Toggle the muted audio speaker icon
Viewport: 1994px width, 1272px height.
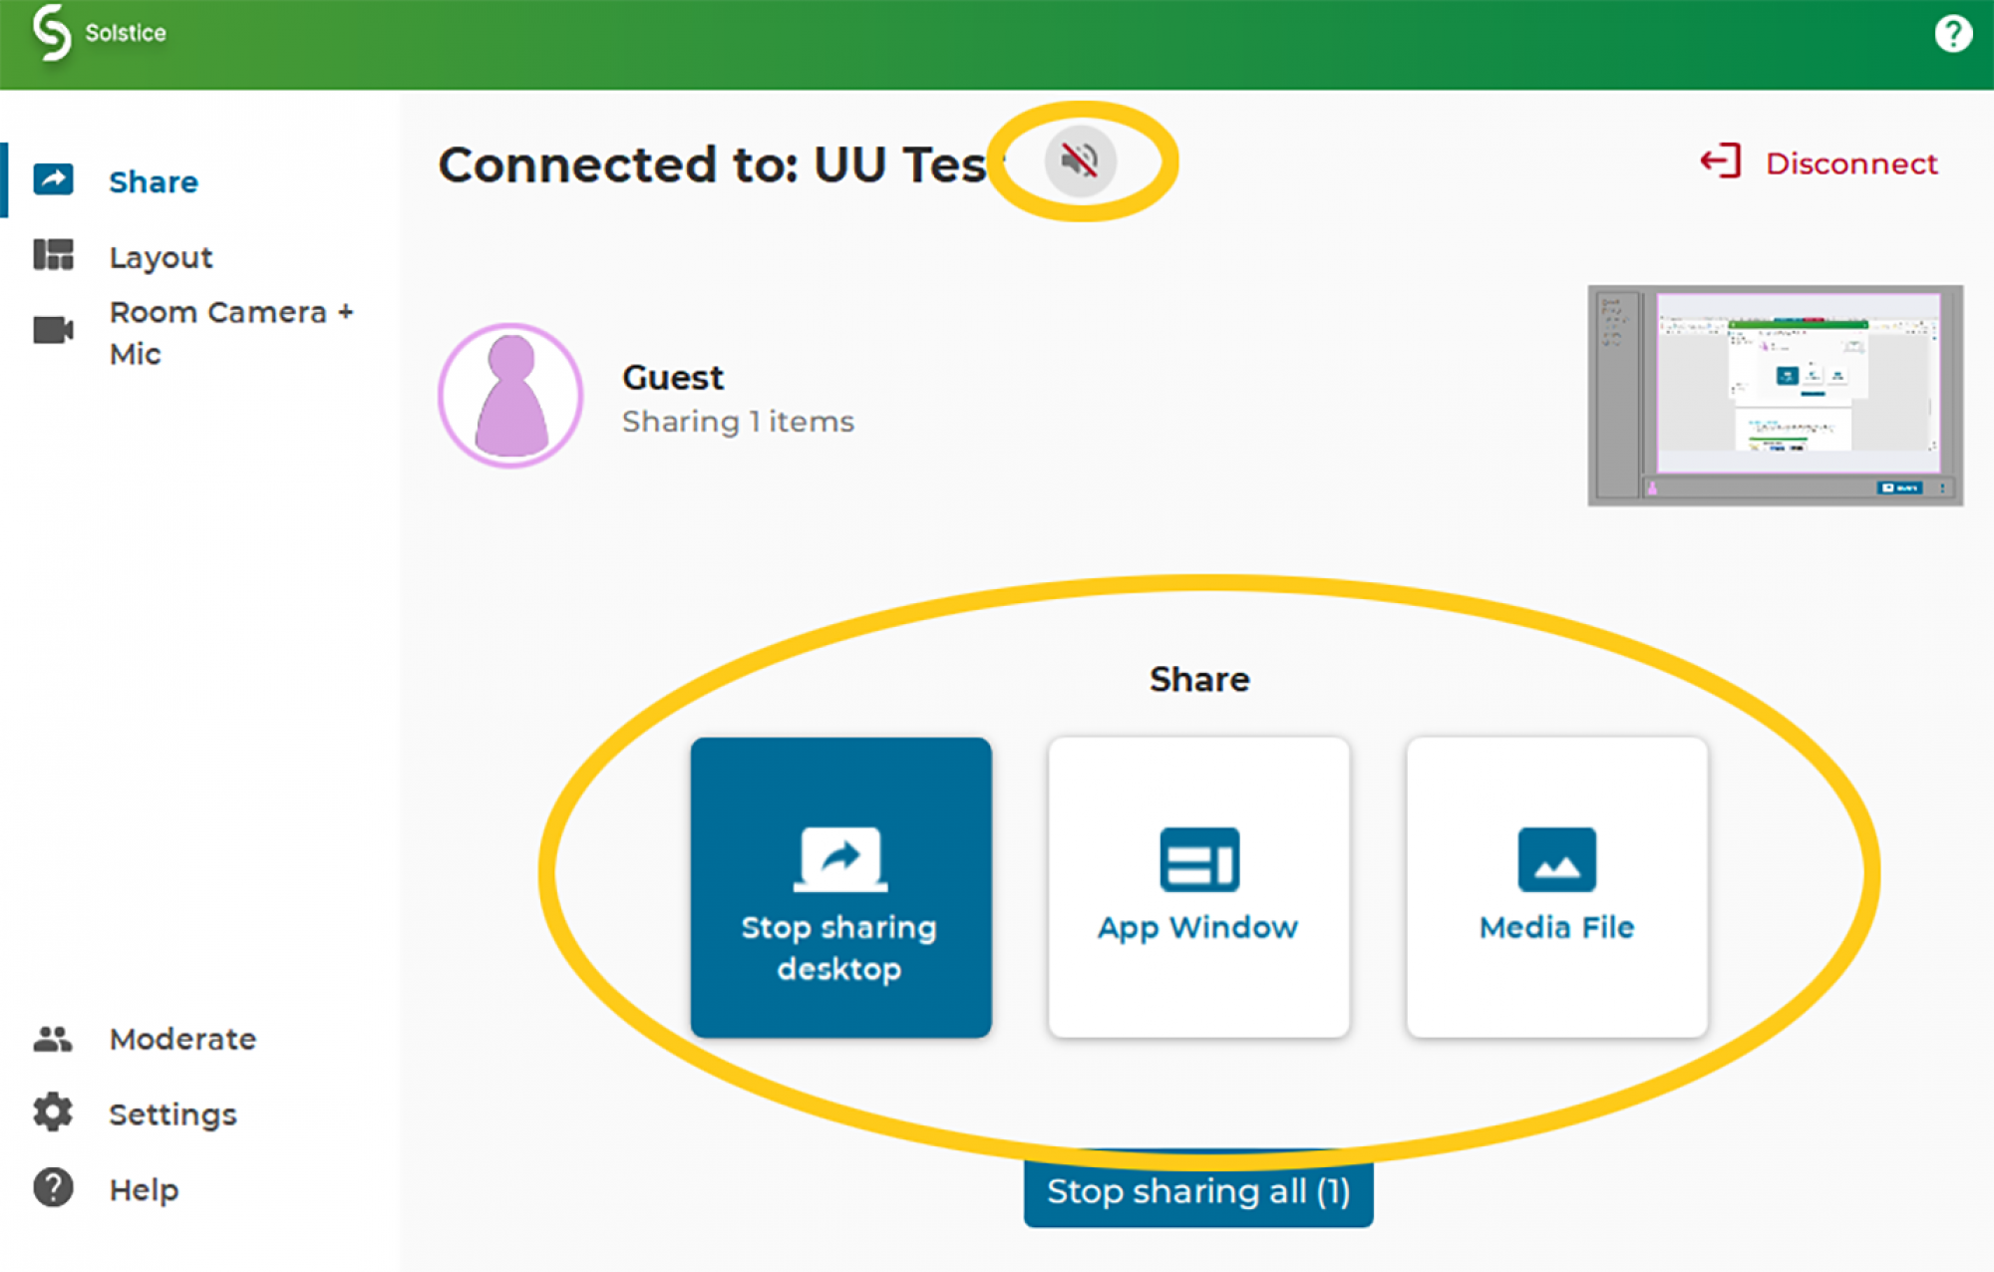pos(1080,160)
